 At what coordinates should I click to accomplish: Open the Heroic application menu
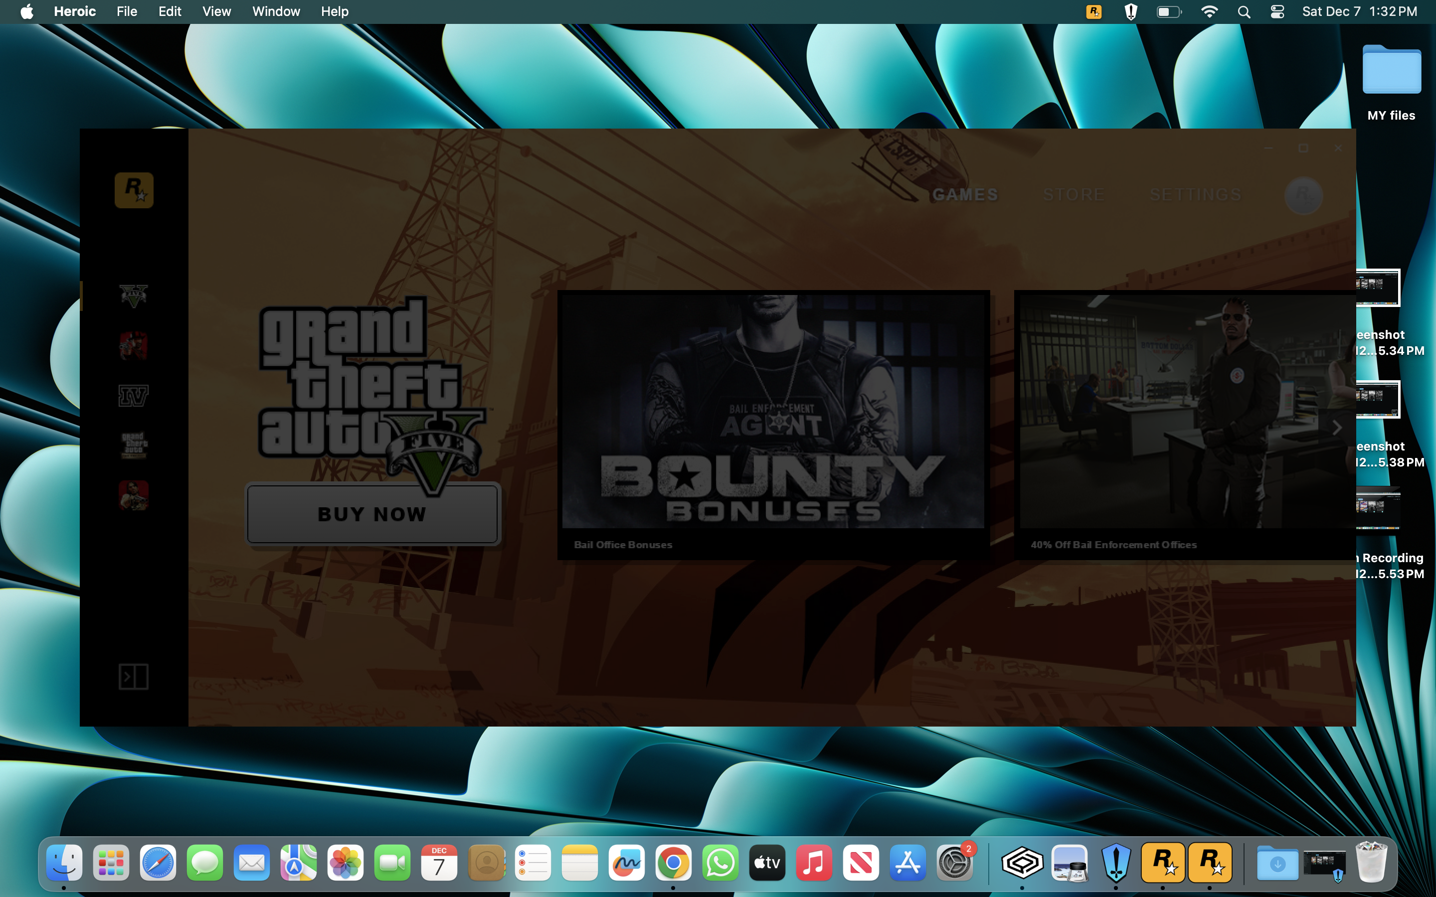pyautogui.click(x=75, y=11)
